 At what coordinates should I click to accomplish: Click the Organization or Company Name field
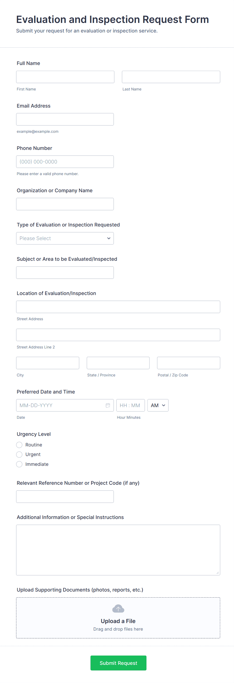pos(65,204)
